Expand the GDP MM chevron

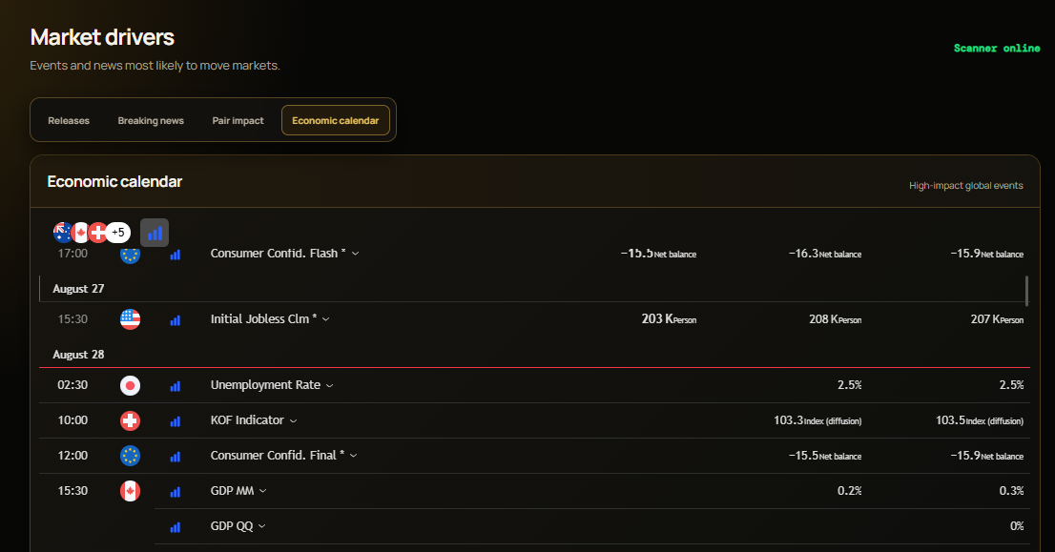tap(263, 491)
